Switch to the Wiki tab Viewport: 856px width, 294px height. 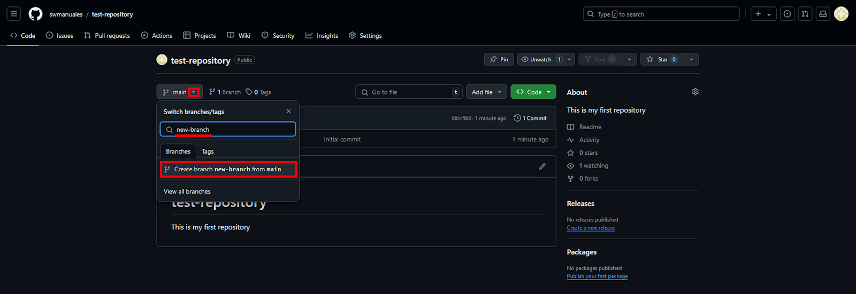239,36
